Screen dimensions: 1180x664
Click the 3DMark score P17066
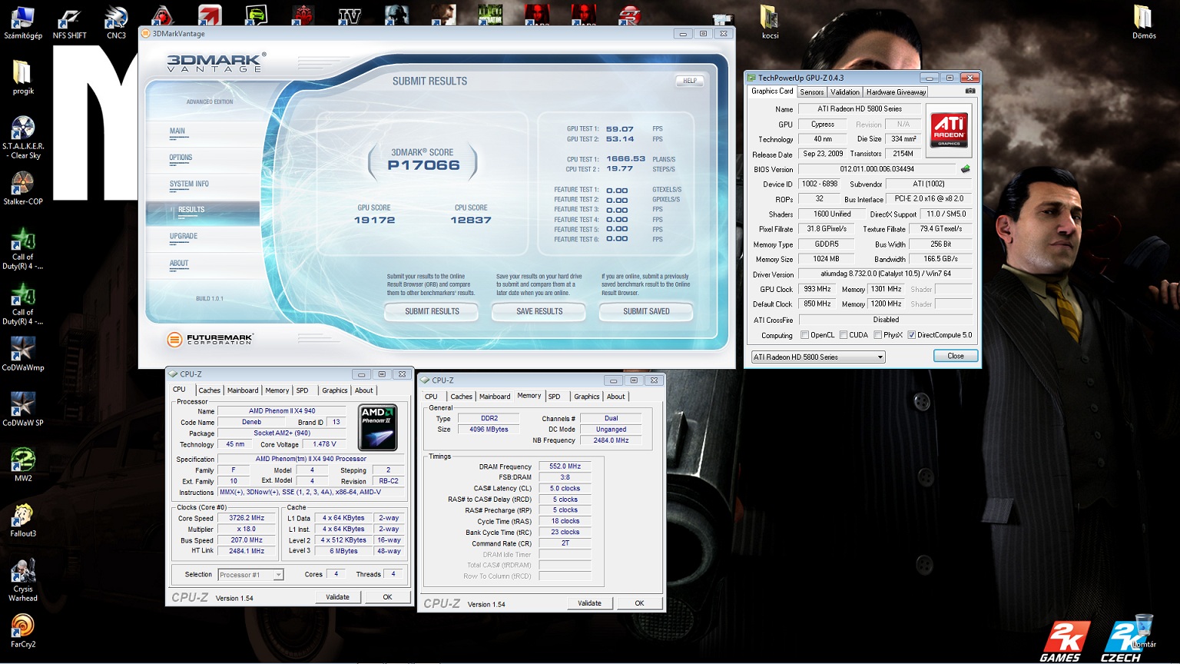click(x=423, y=165)
